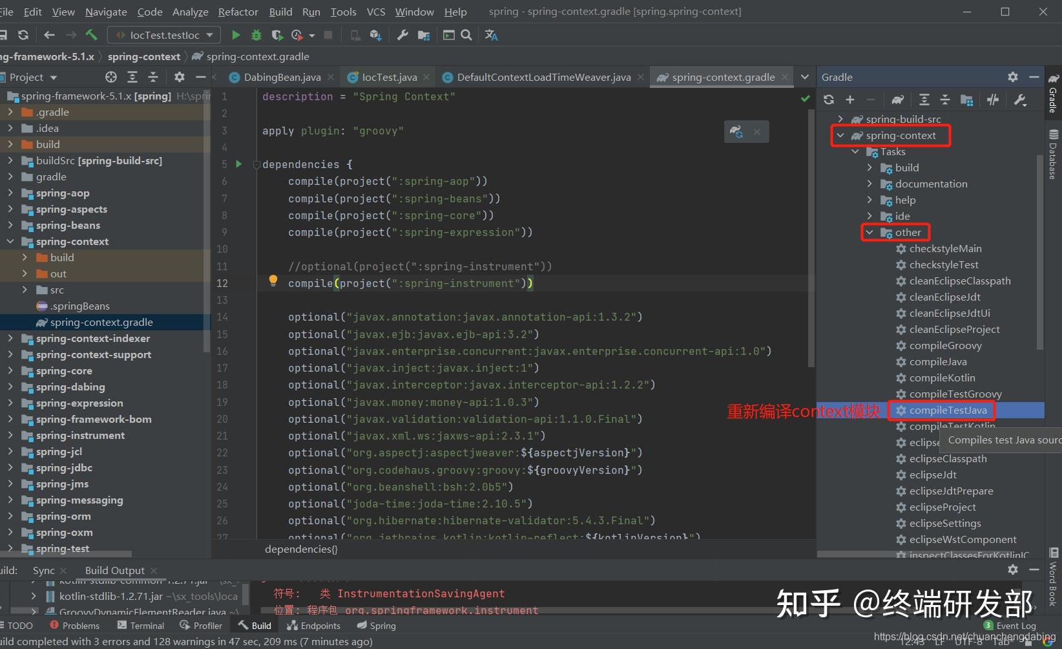Open the run configuration dropdown
1062x649 pixels.
[208, 34]
